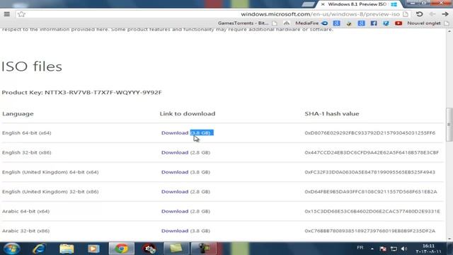Open the Windows Start menu
The height and width of the screenshot is (255, 453).
click(x=11, y=249)
